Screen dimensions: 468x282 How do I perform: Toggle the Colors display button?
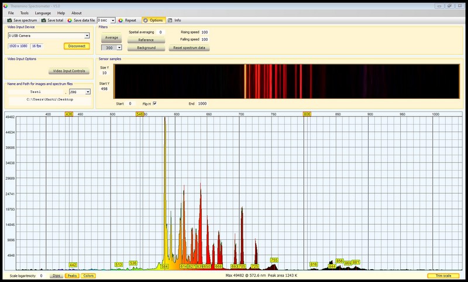(88, 276)
